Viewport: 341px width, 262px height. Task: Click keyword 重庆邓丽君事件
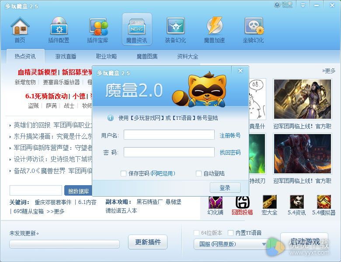(x=53, y=202)
